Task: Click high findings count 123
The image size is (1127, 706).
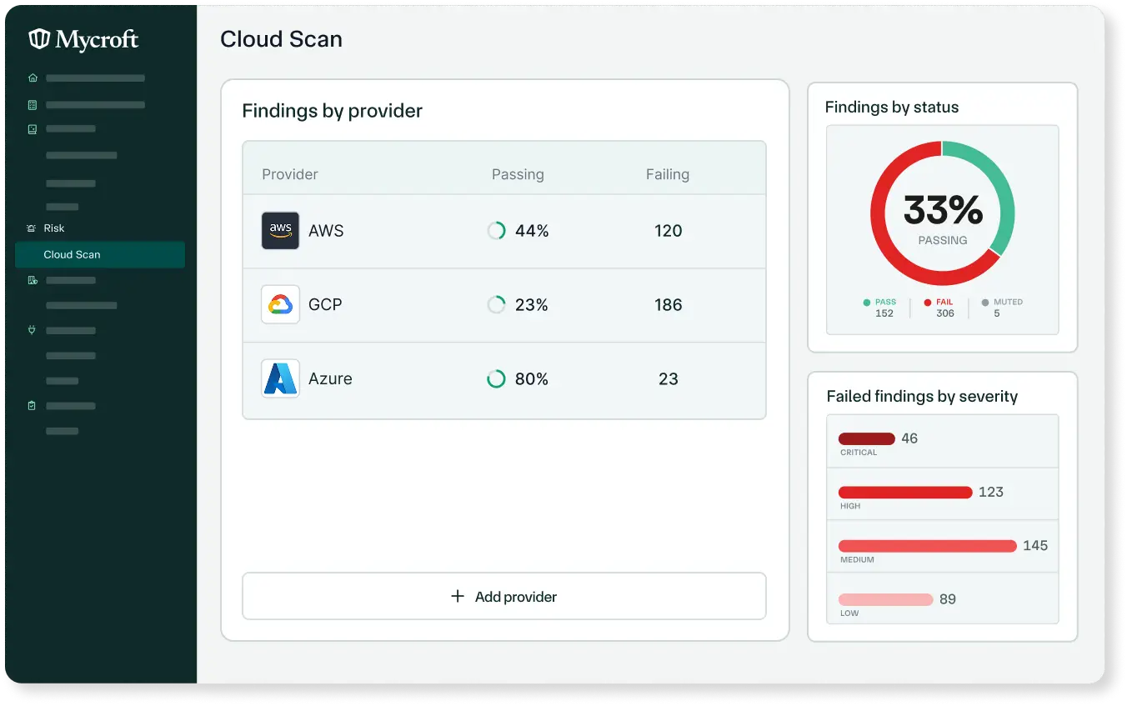Action: 991,492
